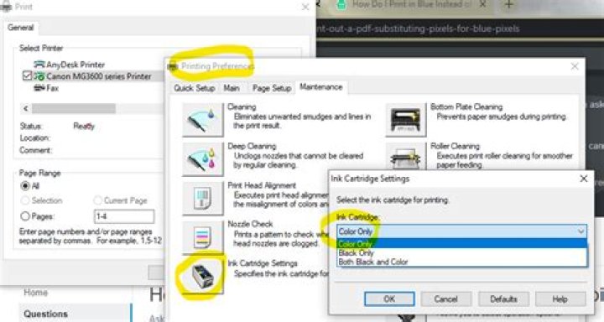
Task: Select the AnyDesk Printer icon
Action: [39, 65]
